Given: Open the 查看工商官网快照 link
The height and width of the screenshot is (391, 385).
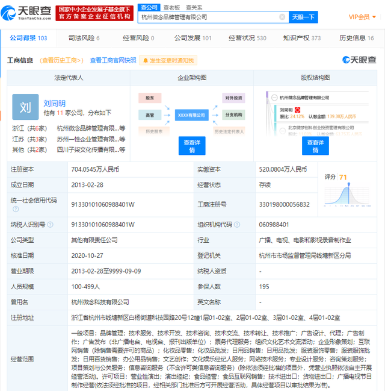Looking at the screenshot, I should tap(113, 60).
